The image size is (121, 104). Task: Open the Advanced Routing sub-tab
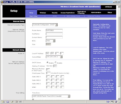coord(94,16)
